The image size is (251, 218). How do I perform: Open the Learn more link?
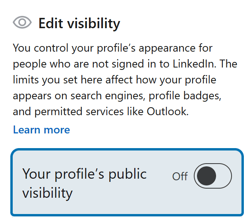pos(41,130)
